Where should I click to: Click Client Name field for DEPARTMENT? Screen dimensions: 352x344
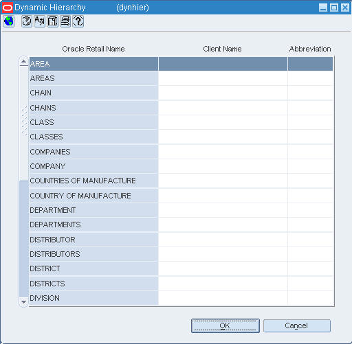point(223,210)
